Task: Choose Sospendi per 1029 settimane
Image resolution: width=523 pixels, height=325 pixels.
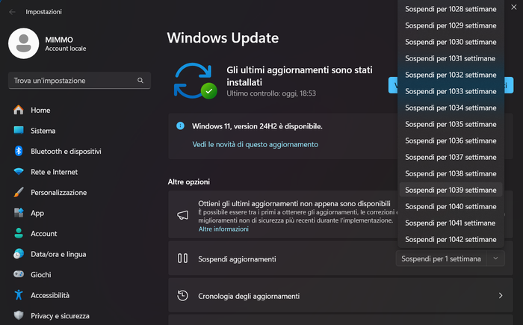Action: 451,25
